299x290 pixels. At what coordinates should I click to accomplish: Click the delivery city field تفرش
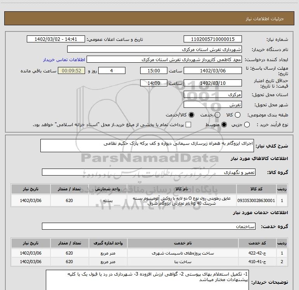coord(213,105)
